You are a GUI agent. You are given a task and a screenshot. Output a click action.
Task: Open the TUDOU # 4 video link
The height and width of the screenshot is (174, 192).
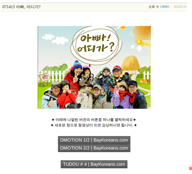[x=94, y=164]
